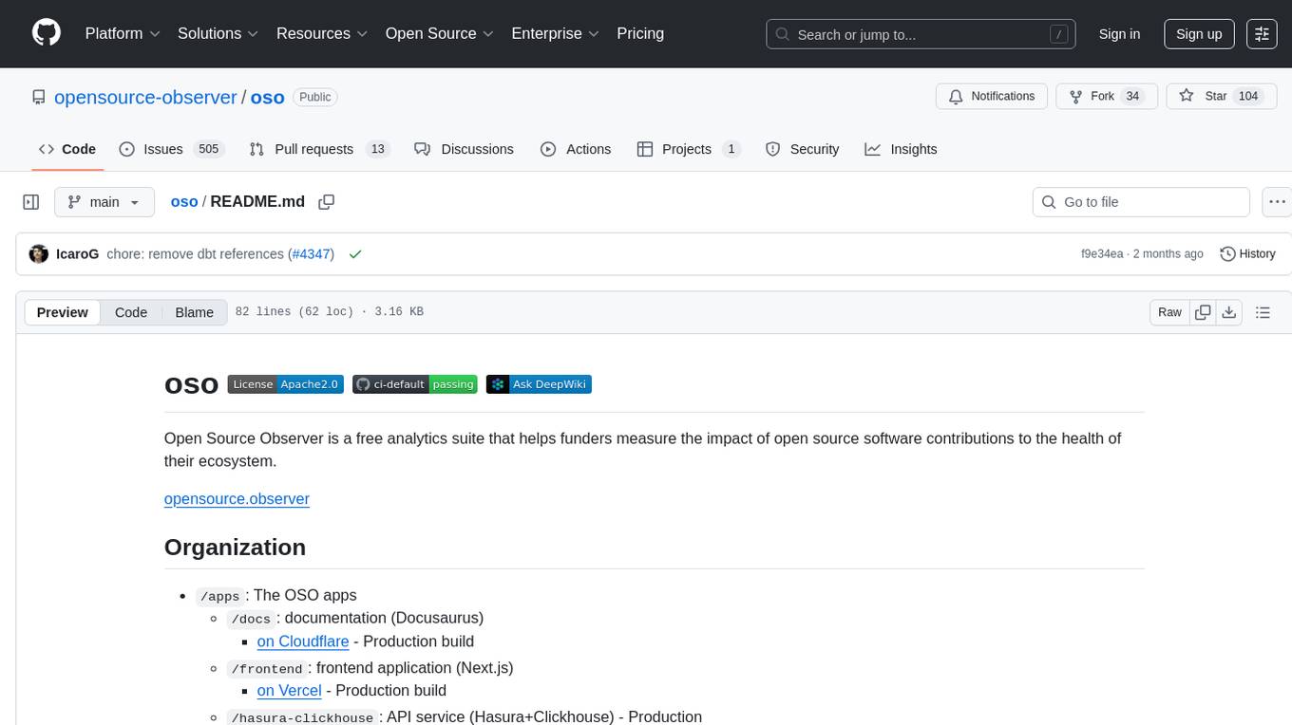Viewport: 1292px width, 725px height.
Task: Open the opensource-observer owner page
Action: (145, 97)
